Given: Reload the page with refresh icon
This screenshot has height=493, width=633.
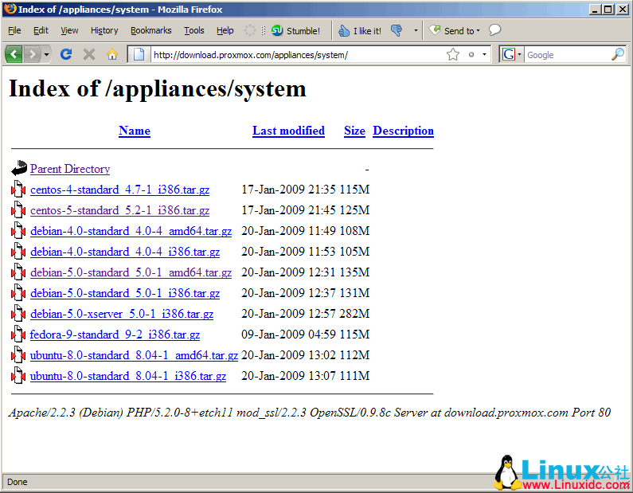Looking at the screenshot, I should click(66, 54).
